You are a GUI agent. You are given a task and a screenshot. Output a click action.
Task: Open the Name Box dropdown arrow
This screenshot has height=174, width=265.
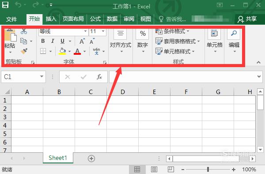(42, 76)
